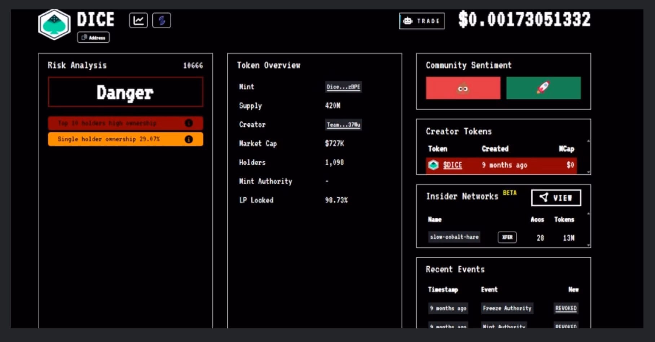Vote bearish with the poop emoji
This screenshot has width=655, height=342.
click(463, 88)
